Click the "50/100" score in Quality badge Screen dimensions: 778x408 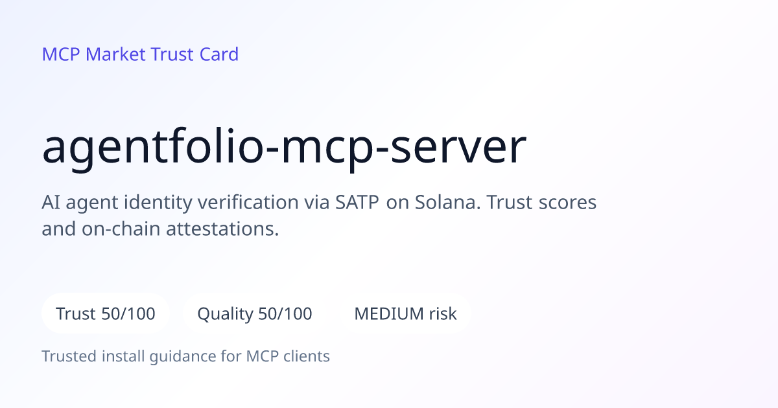tap(285, 314)
